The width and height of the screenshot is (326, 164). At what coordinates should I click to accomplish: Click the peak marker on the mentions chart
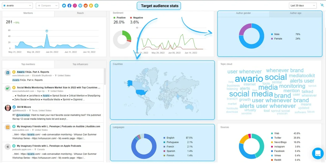click(47, 31)
